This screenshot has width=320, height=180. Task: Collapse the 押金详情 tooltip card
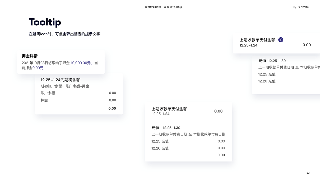pyautogui.click(x=61, y=61)
